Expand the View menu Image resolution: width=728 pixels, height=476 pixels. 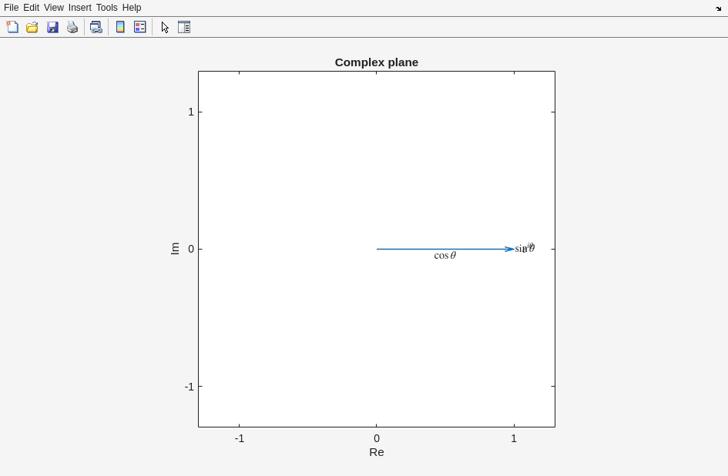coord(53,8)
